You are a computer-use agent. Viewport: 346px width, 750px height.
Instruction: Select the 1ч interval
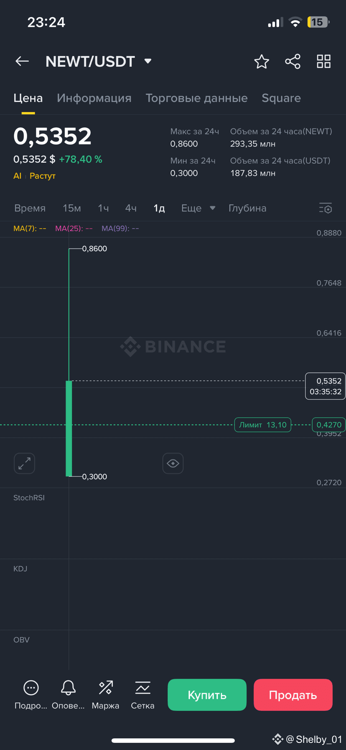click(x=103, y=208)
